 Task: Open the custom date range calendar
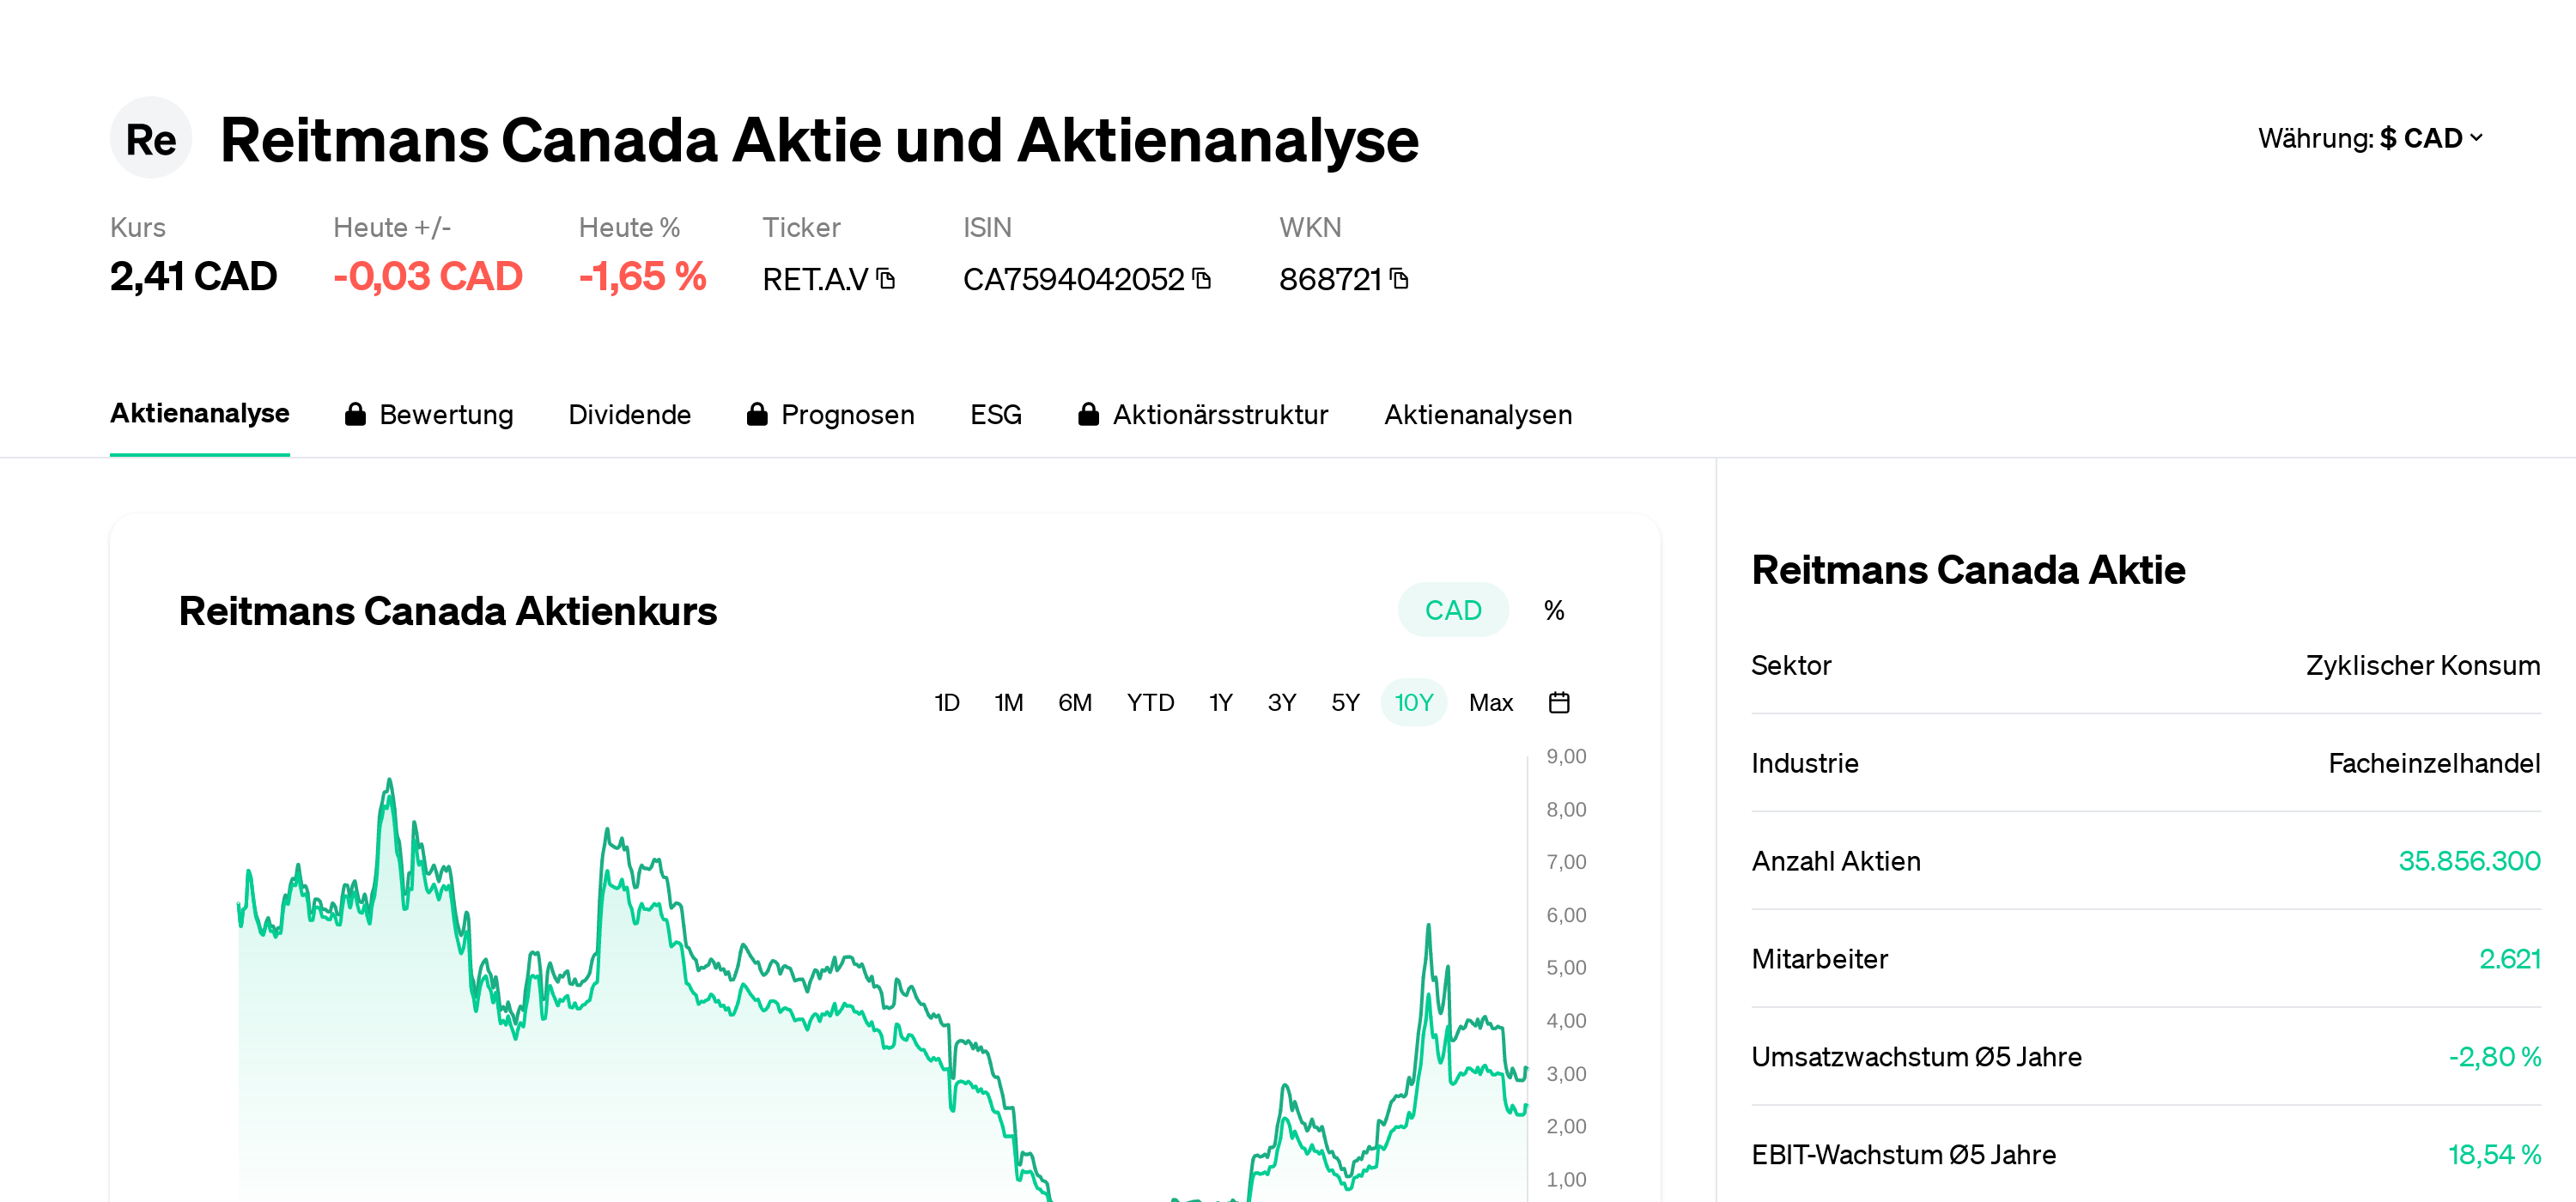[x=1559, y=703]
